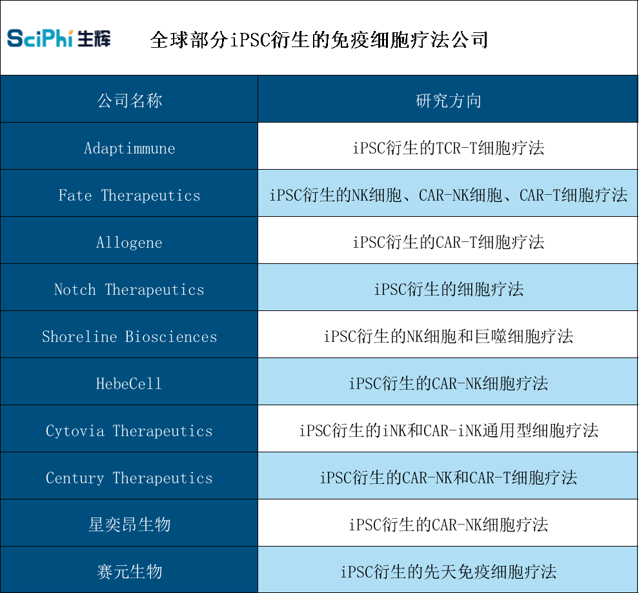The image size is (639, 593).
Task: Click the 星奕昂生物 company cell
Action: click(x=129, y=523)
